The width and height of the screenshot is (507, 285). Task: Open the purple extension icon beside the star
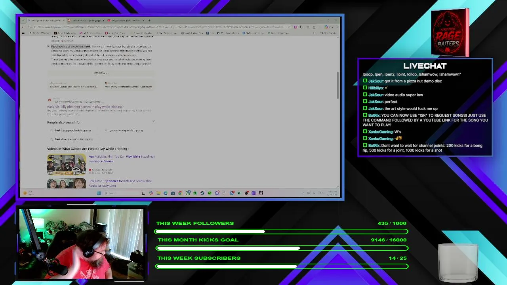295,27
